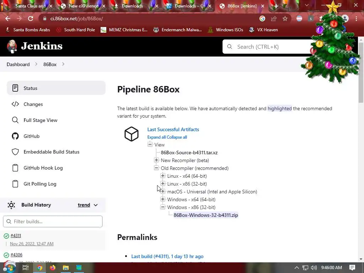Open the Chrome tab search dropdown

(307, 5)
